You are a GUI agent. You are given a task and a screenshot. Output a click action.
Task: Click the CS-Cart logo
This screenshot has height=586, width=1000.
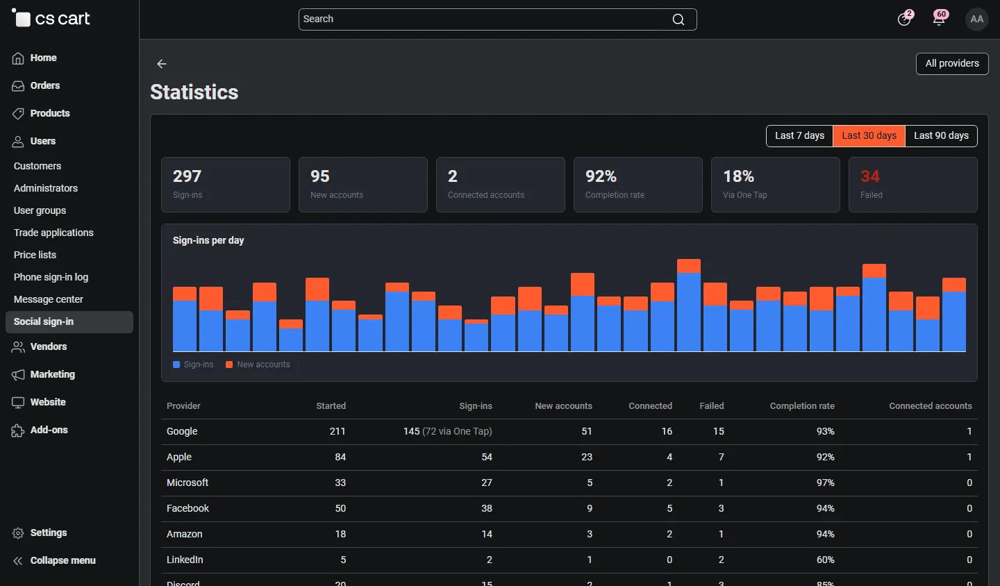51,19
